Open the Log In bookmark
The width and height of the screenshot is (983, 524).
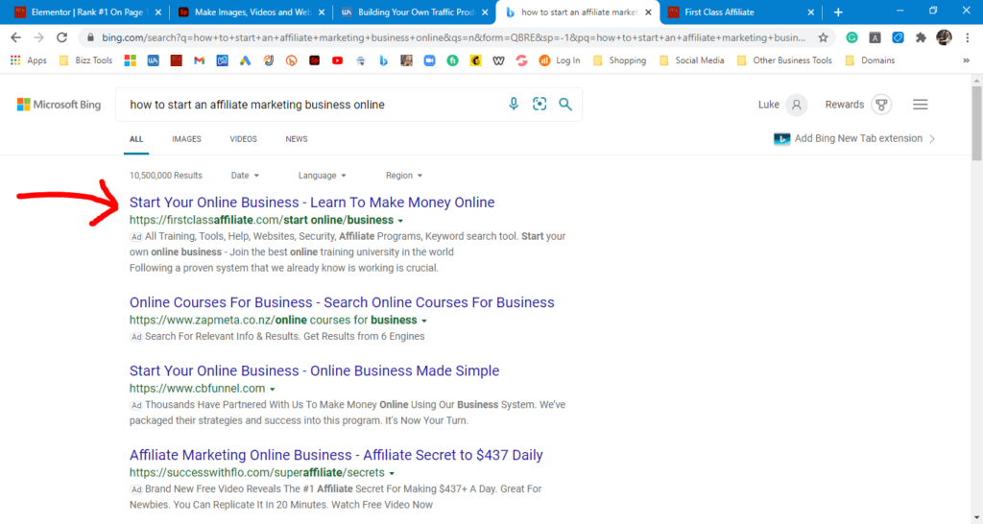pyautogui.click(x=560, y=60)
